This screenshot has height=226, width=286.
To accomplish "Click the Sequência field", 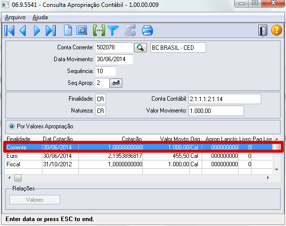I will point(106,71).
